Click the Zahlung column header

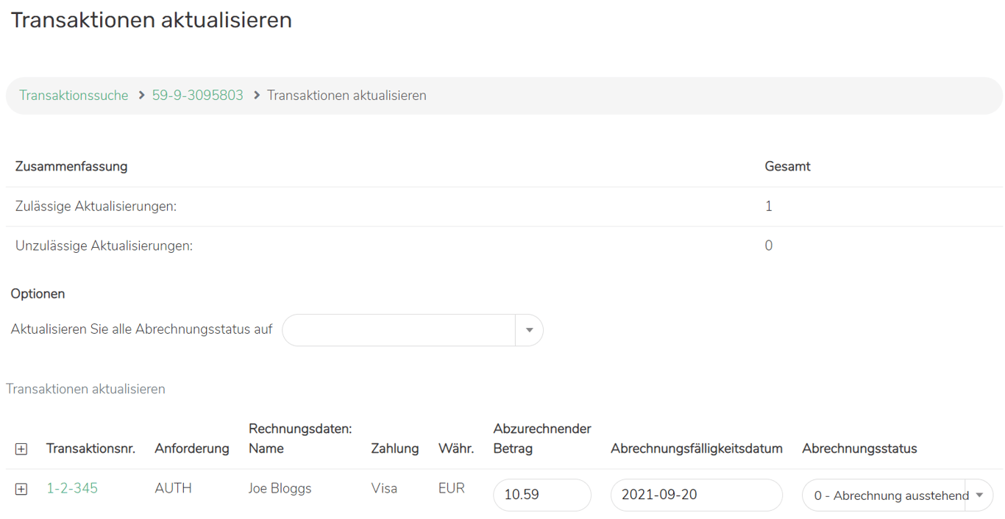394,448
